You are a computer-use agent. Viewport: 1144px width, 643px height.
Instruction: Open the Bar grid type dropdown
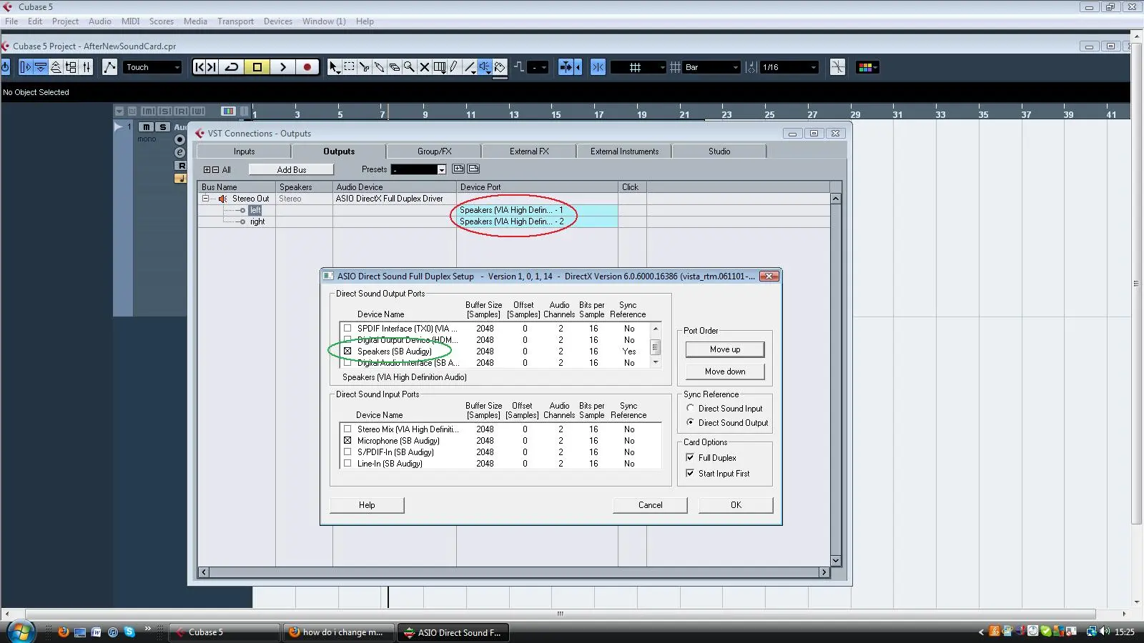pyautogui.click(x=712, y=67)
